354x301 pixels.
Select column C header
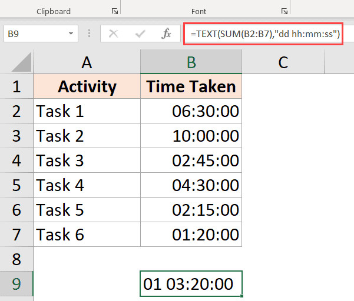pos(283,62)
